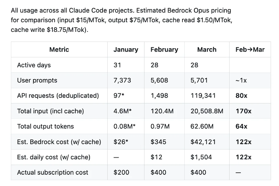Viewport: 279px width, 186px height.
Task: Click the Feb→Mar column header
Action: click(x=250, y=49)
